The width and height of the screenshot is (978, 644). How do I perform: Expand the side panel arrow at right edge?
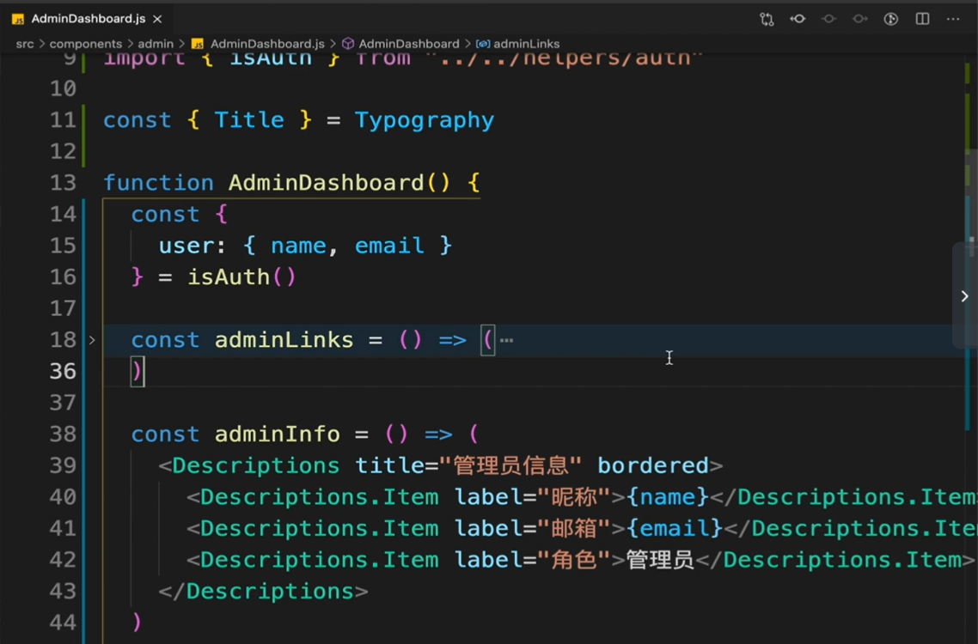(x=965, y=296)
